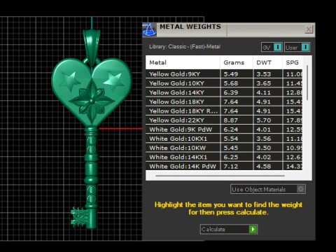Click the 5.49 grams cell
Image resolution: width=336 pixels, height=252 pixels.
pyautogui.click(x=237, y=74)
